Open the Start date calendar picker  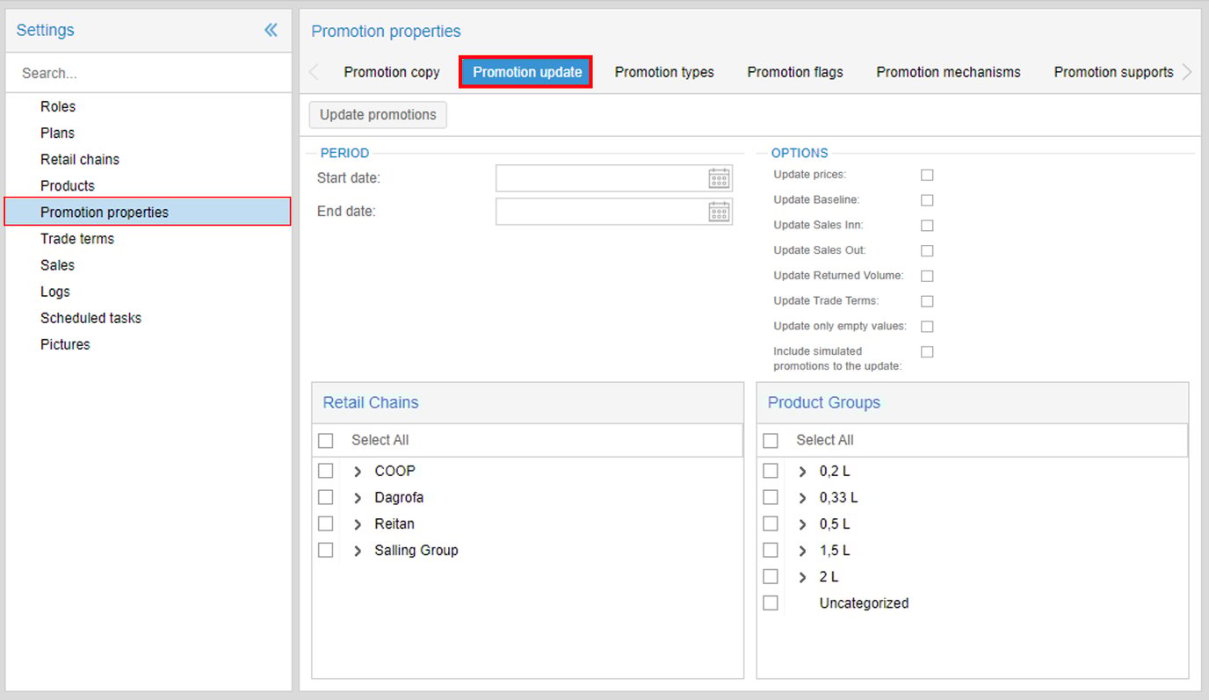[719, 178]
